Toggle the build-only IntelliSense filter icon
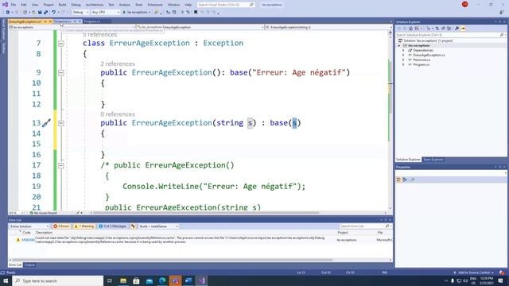Viewport: 509px width, 286px height. pos(134,226)
